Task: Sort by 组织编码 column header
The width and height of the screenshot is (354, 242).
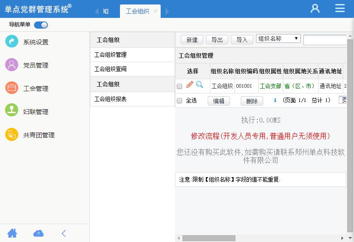Action: click(246, 71)
